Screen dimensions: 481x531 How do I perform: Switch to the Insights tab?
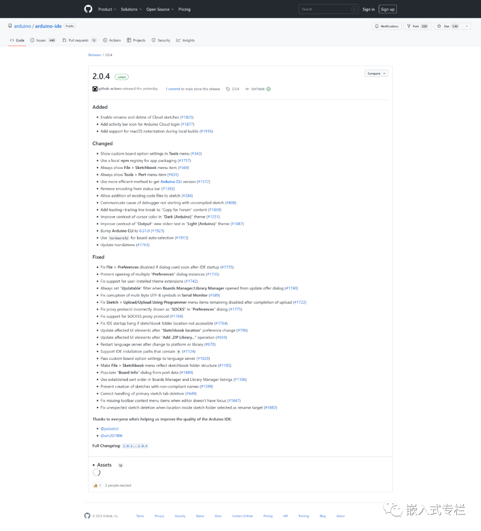[185, 40]
